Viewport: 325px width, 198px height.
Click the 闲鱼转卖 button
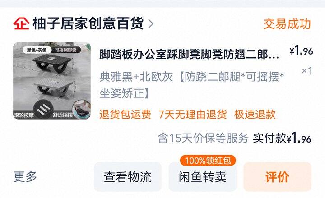(x=203, y=177)
